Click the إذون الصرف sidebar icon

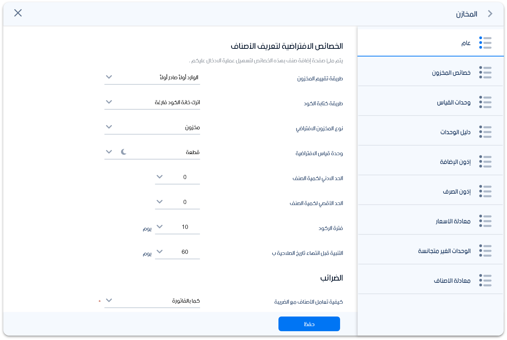pyautogui.click(x=485, y=191)
